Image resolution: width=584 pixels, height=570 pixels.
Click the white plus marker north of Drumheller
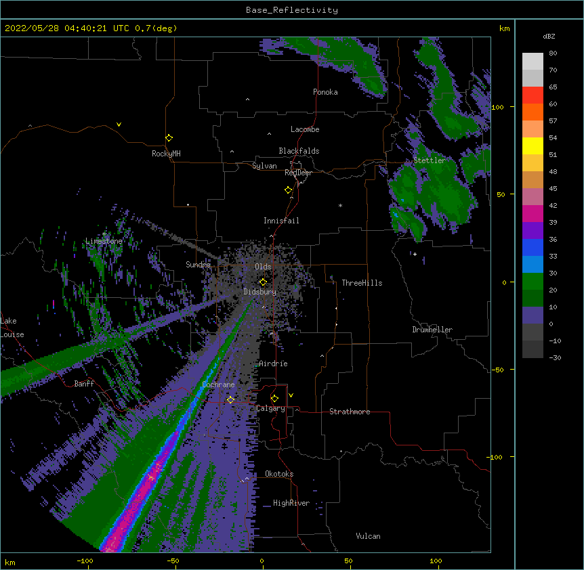tap(415, 254)
